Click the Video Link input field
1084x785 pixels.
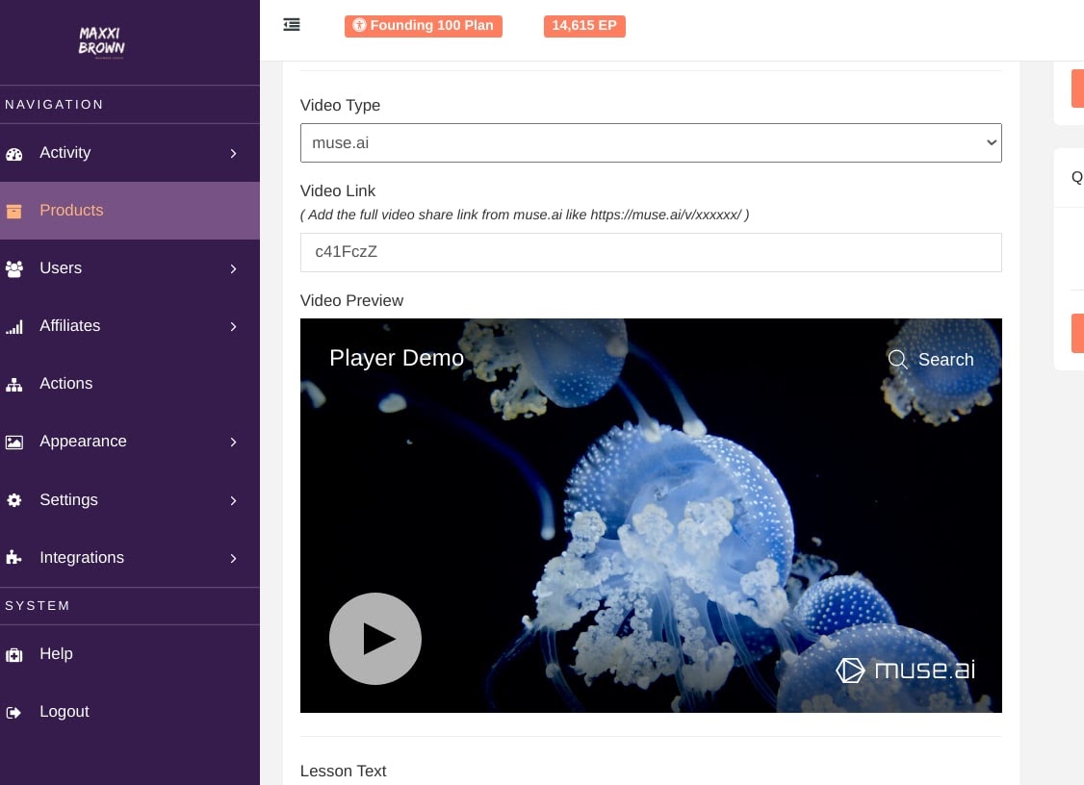(x=651, y=252)
